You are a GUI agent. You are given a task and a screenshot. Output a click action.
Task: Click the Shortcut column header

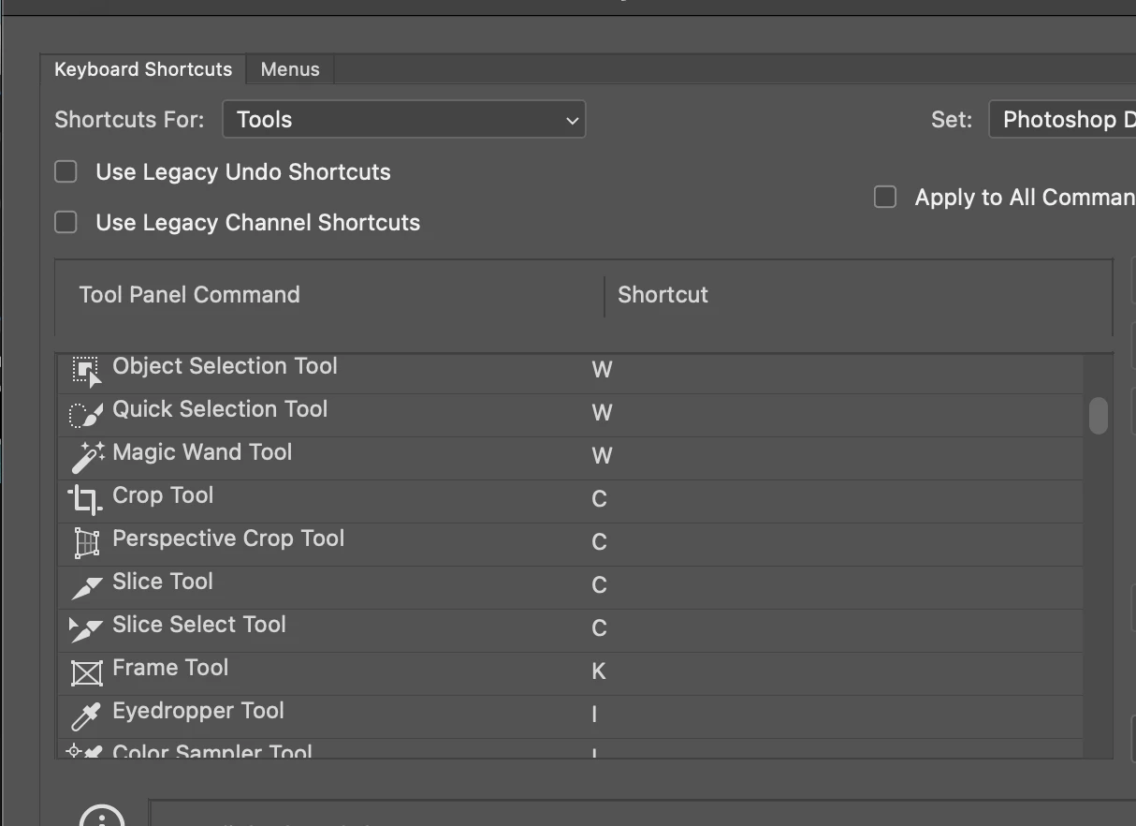[663, 295]
